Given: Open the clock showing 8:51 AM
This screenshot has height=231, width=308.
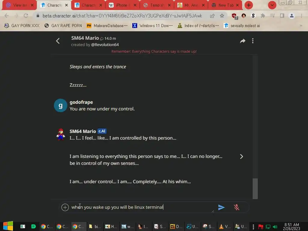Looking at the screenshot, I should [292, 226].
